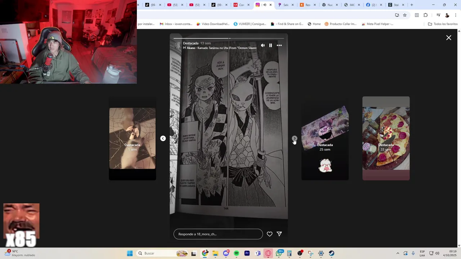Mute the tab audio speaker icon
This screenshot has width=461, height=259.
click(265, 5)
